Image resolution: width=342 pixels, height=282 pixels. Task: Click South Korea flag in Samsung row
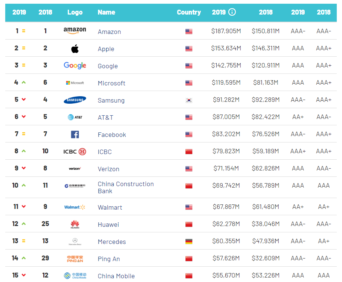pos(189,100)
